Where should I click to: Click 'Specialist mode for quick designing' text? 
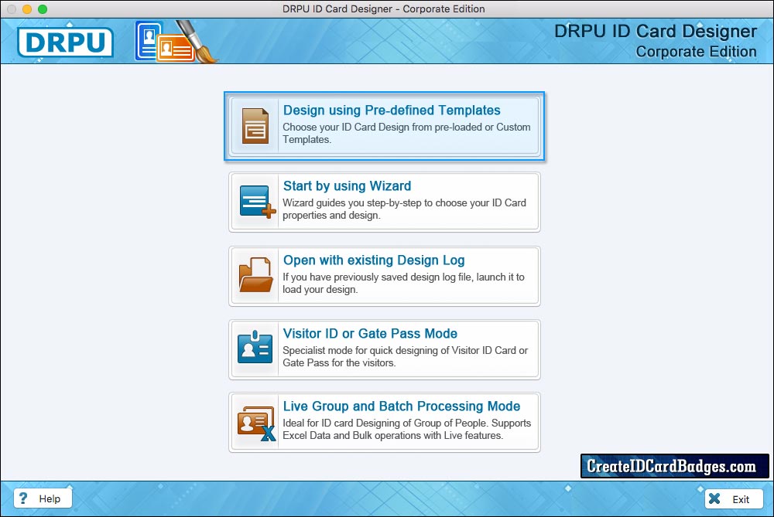[x=405, y=356]
